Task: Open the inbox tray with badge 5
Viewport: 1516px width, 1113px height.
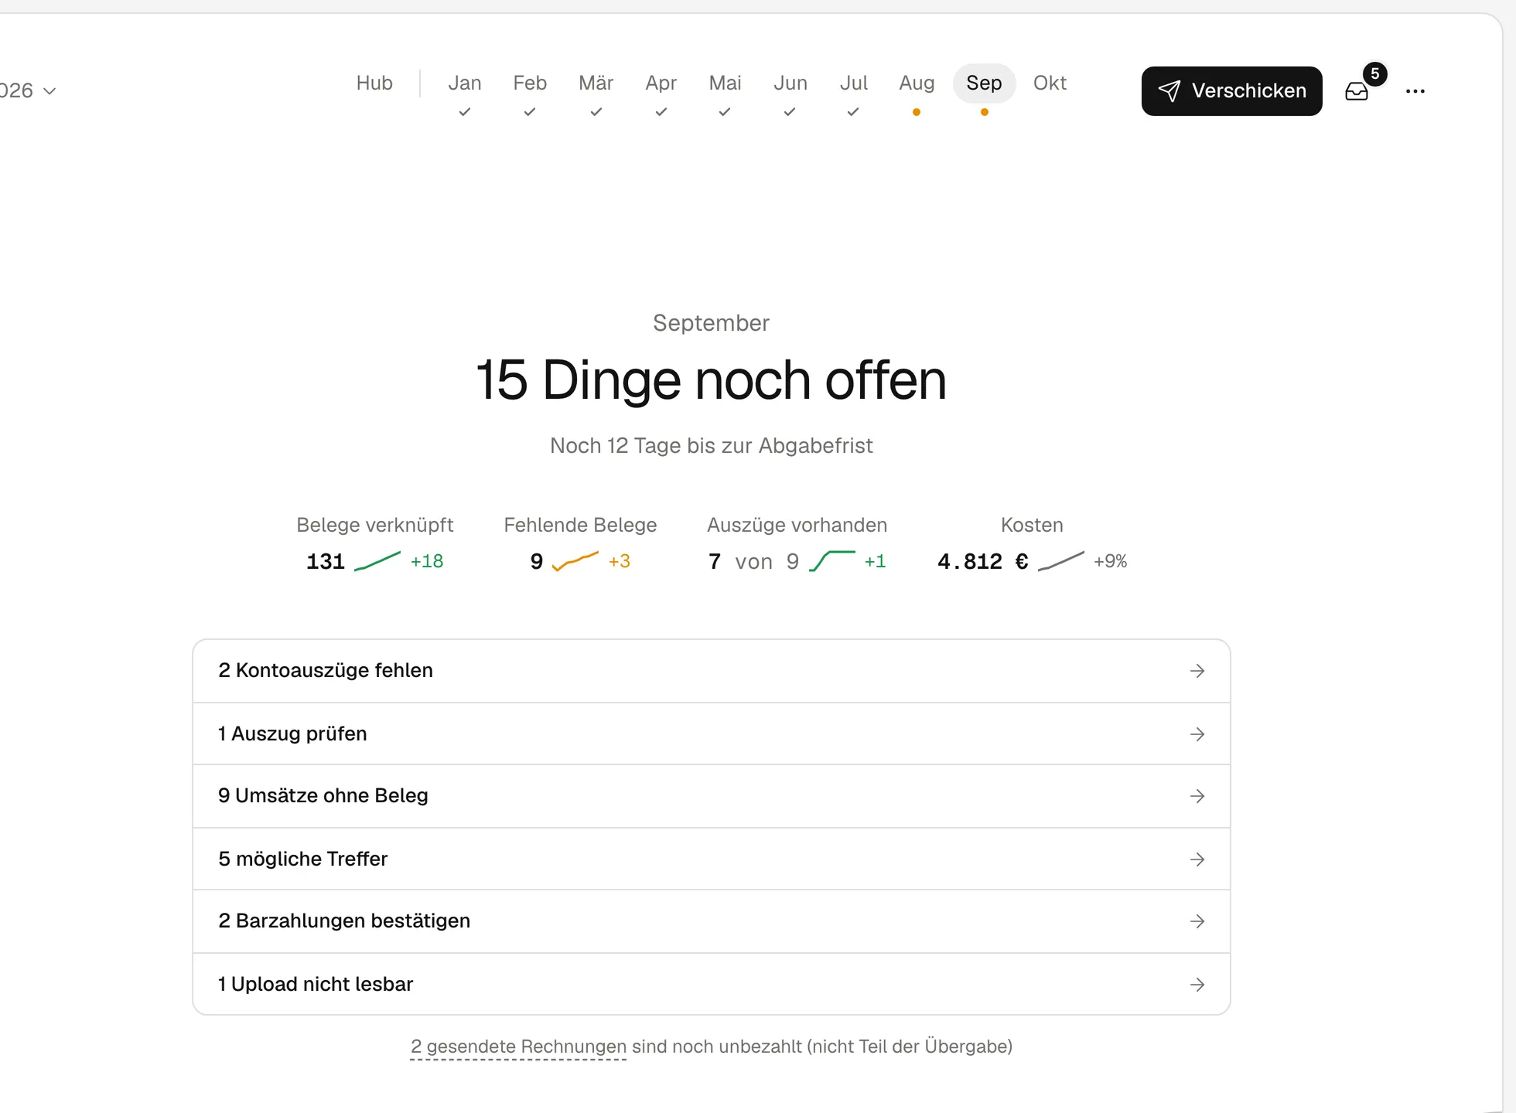Action: (1357, 91)
